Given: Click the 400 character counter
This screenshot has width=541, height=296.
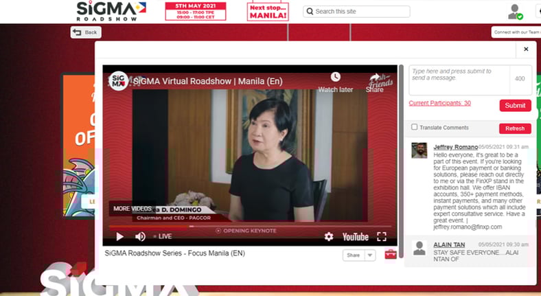Looking at the screenshot, I should 520,79.
